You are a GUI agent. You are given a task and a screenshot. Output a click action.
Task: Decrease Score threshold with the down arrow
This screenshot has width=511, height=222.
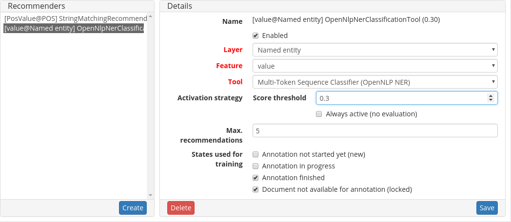pyautogui.click(x=491, y=100)
